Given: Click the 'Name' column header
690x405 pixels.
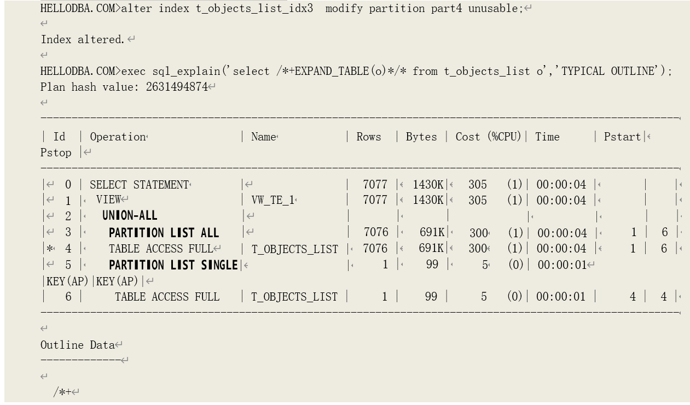Looking at the screenshot, I should 263,137.
